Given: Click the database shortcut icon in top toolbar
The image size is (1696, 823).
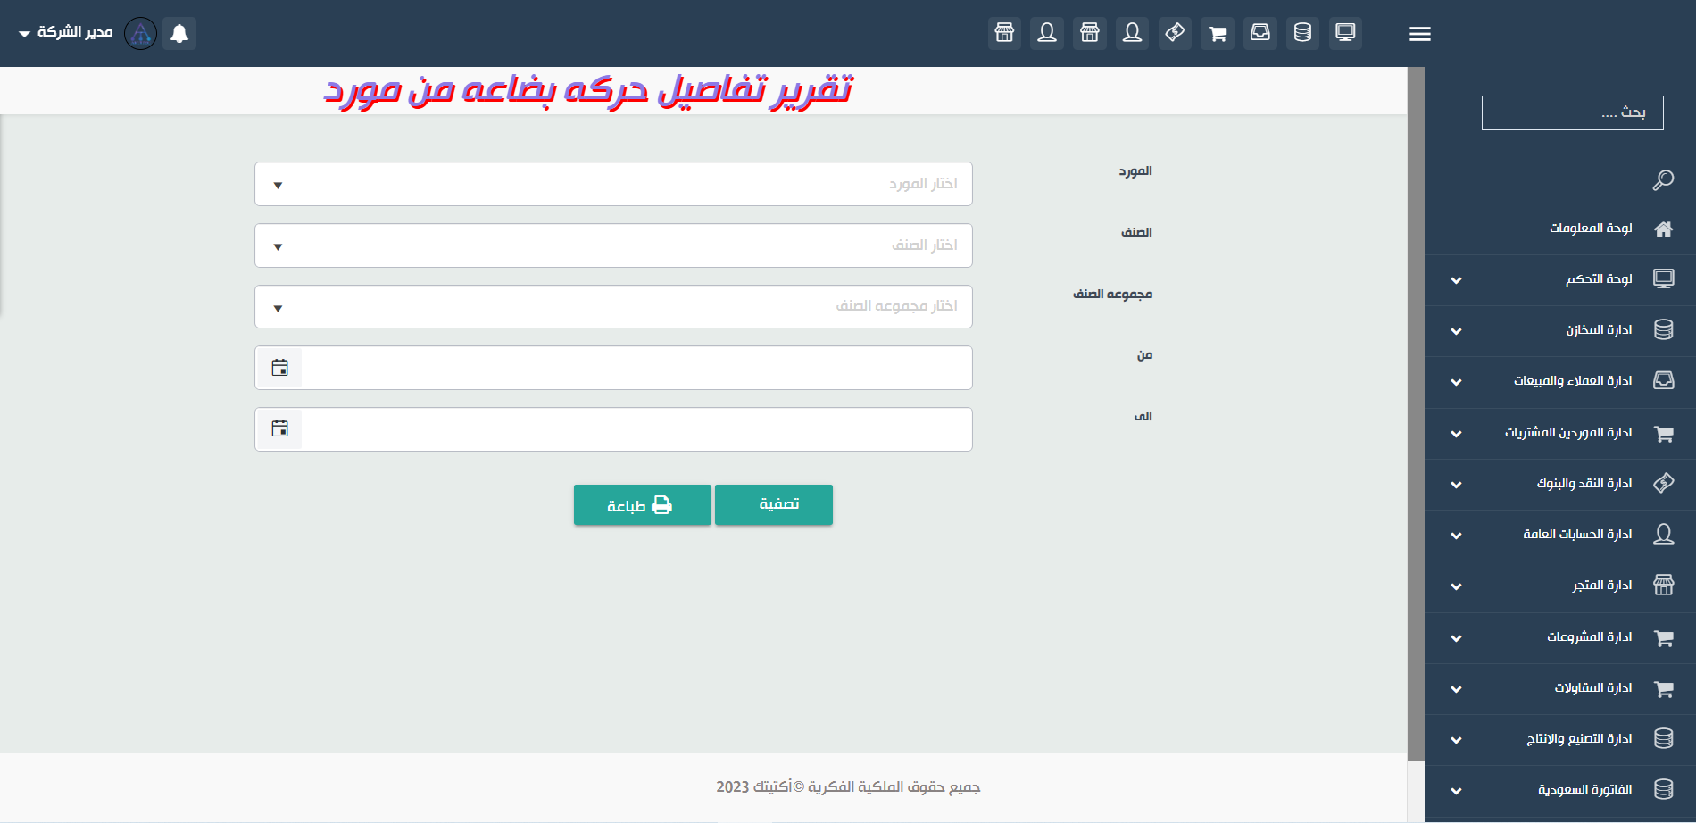Looking at the screenshot, I should 1302,33.
